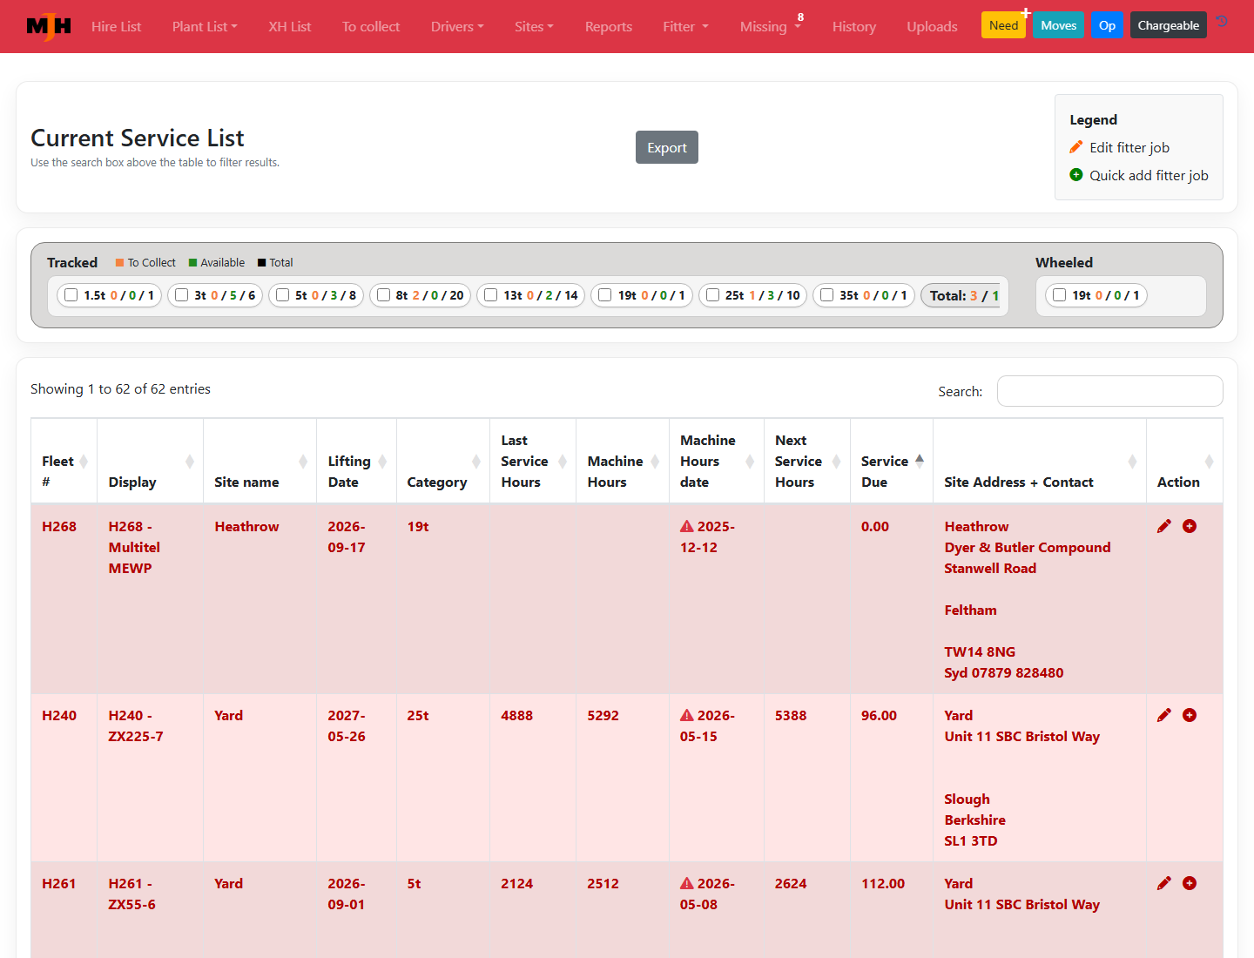This screenshot has height=958, width=1254.
Task: Sort table by Site name column
Action: [x=260, y=461]
